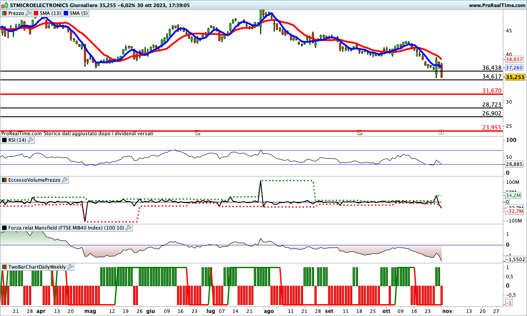Click the red SMA (13) color swatch
The width and height of the screenshot is (527, 316).
click(36, 13)
